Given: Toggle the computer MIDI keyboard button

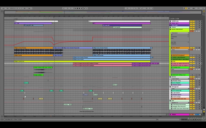Looking at the screenshot, I should [x=186, y=8].
